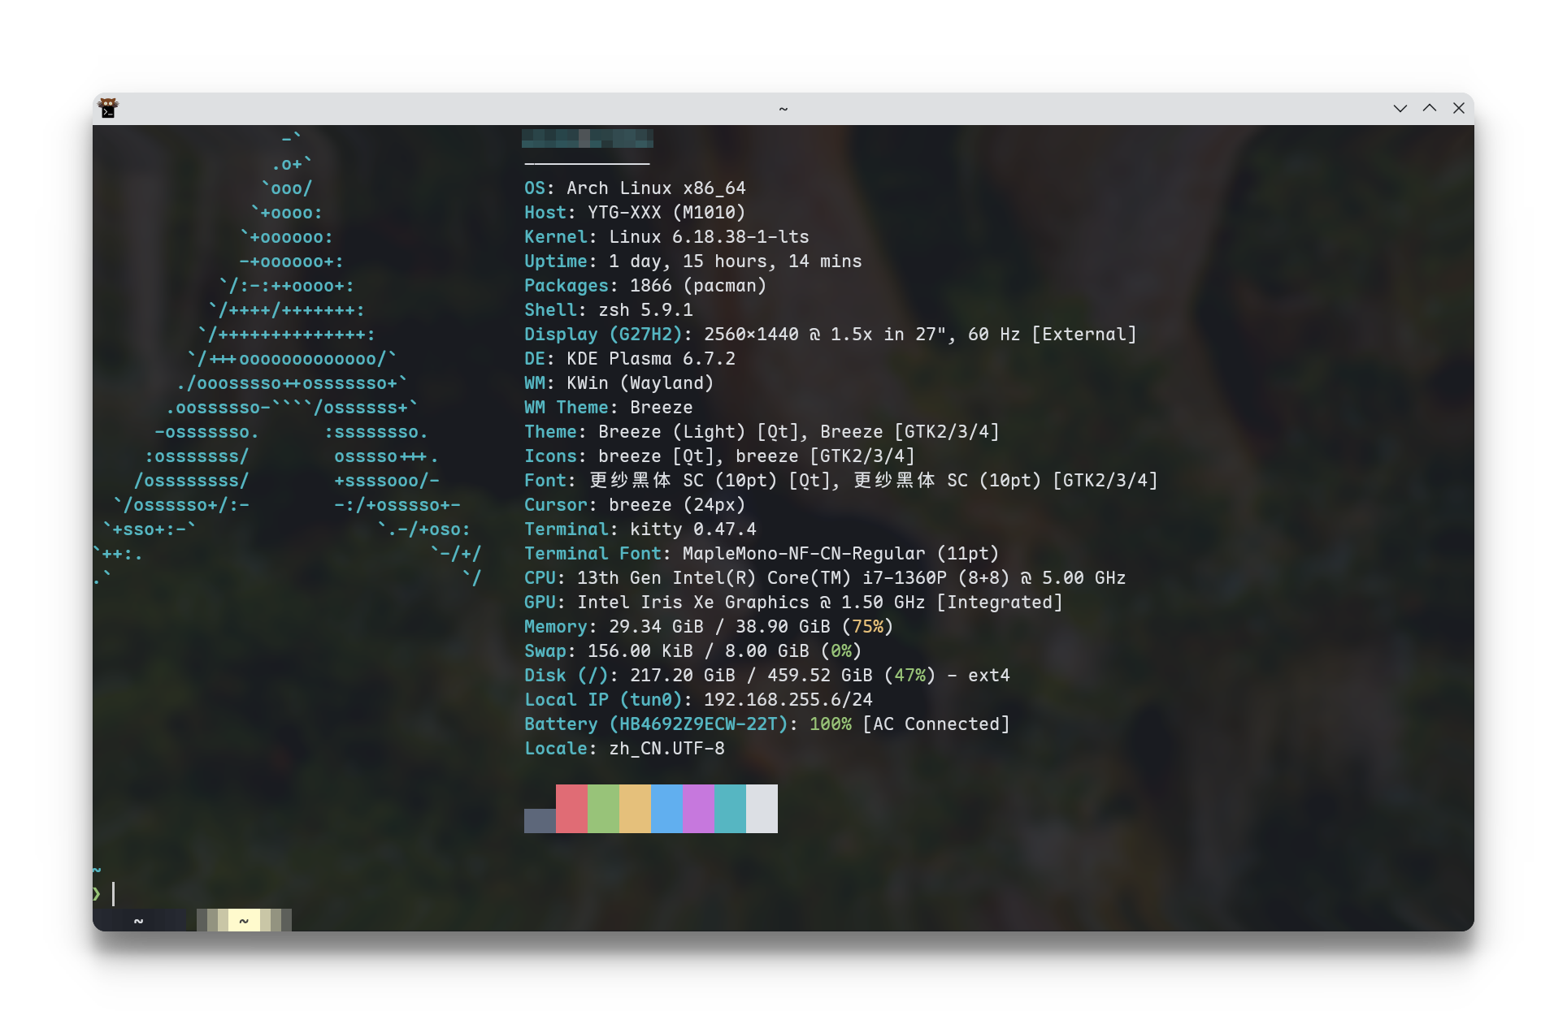Screen dimensions: 1567x1024
Task: Click the packages value '1866 (pacman)'
Action: coord(698,286)
